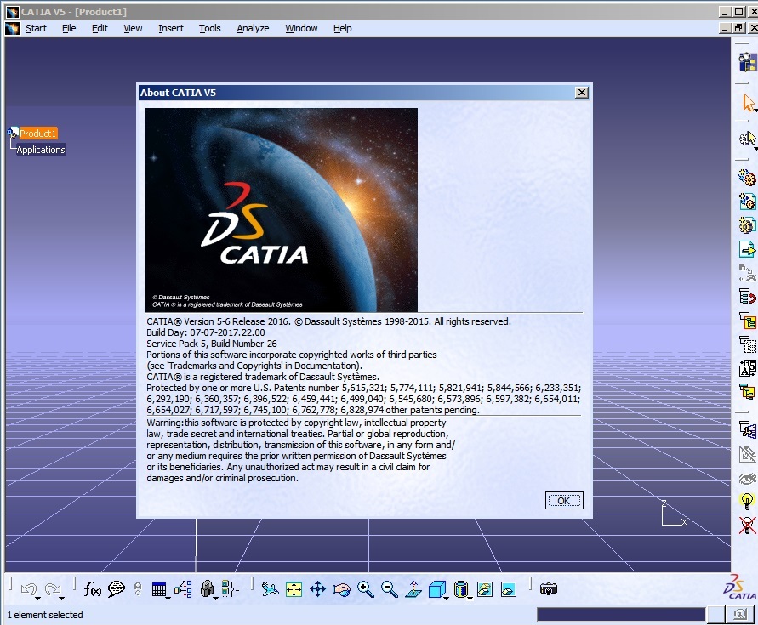Click the Undo icon
The width and height of the screenshot is (758, 625).
tap(28, 588)
